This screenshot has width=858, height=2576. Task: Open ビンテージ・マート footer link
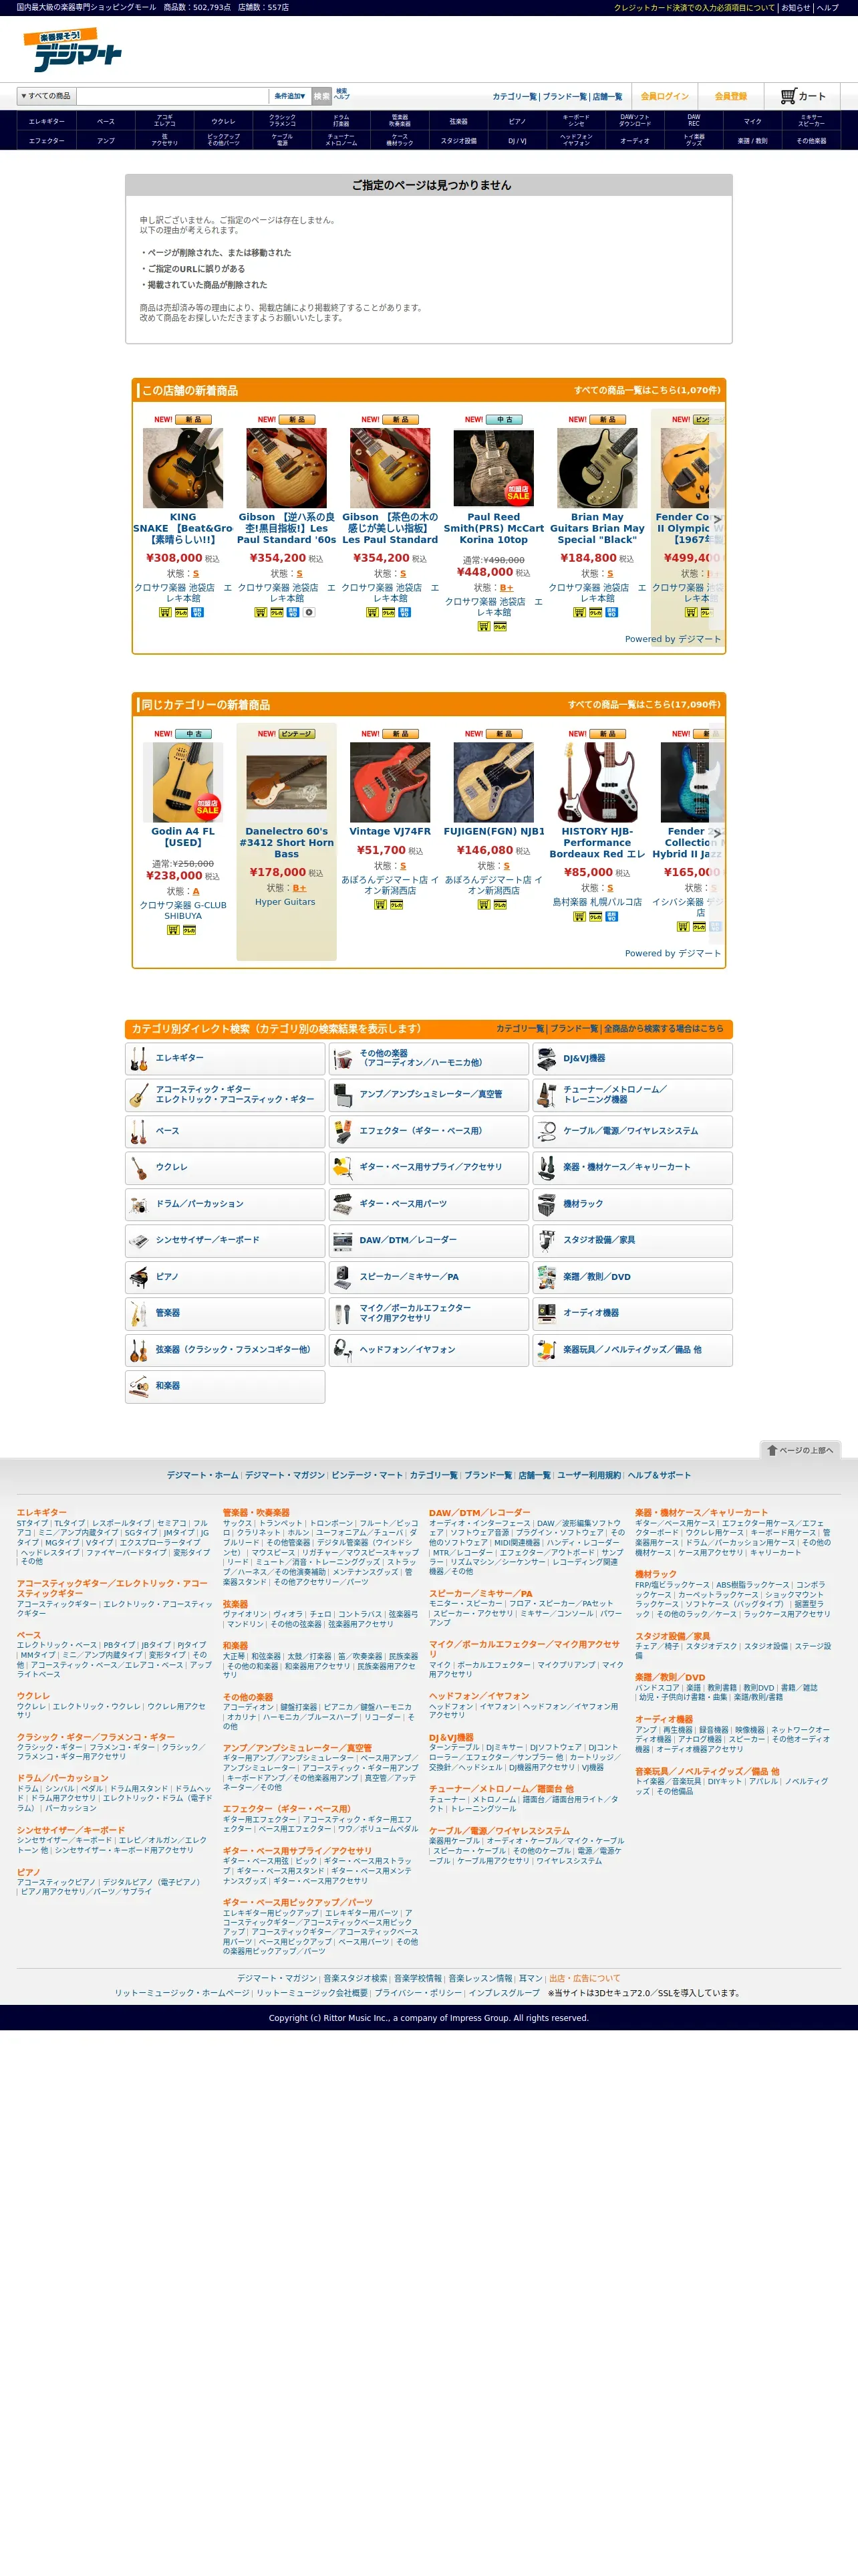coord(368,1475)
